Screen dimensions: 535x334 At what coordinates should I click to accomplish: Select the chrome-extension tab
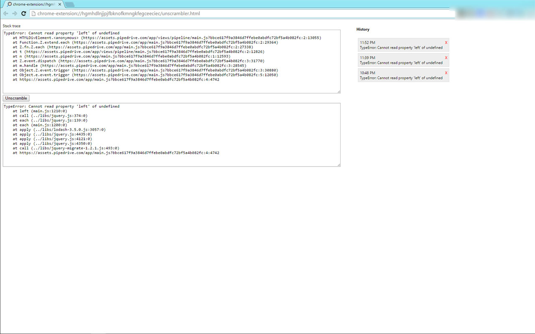[x=33, y=3]
